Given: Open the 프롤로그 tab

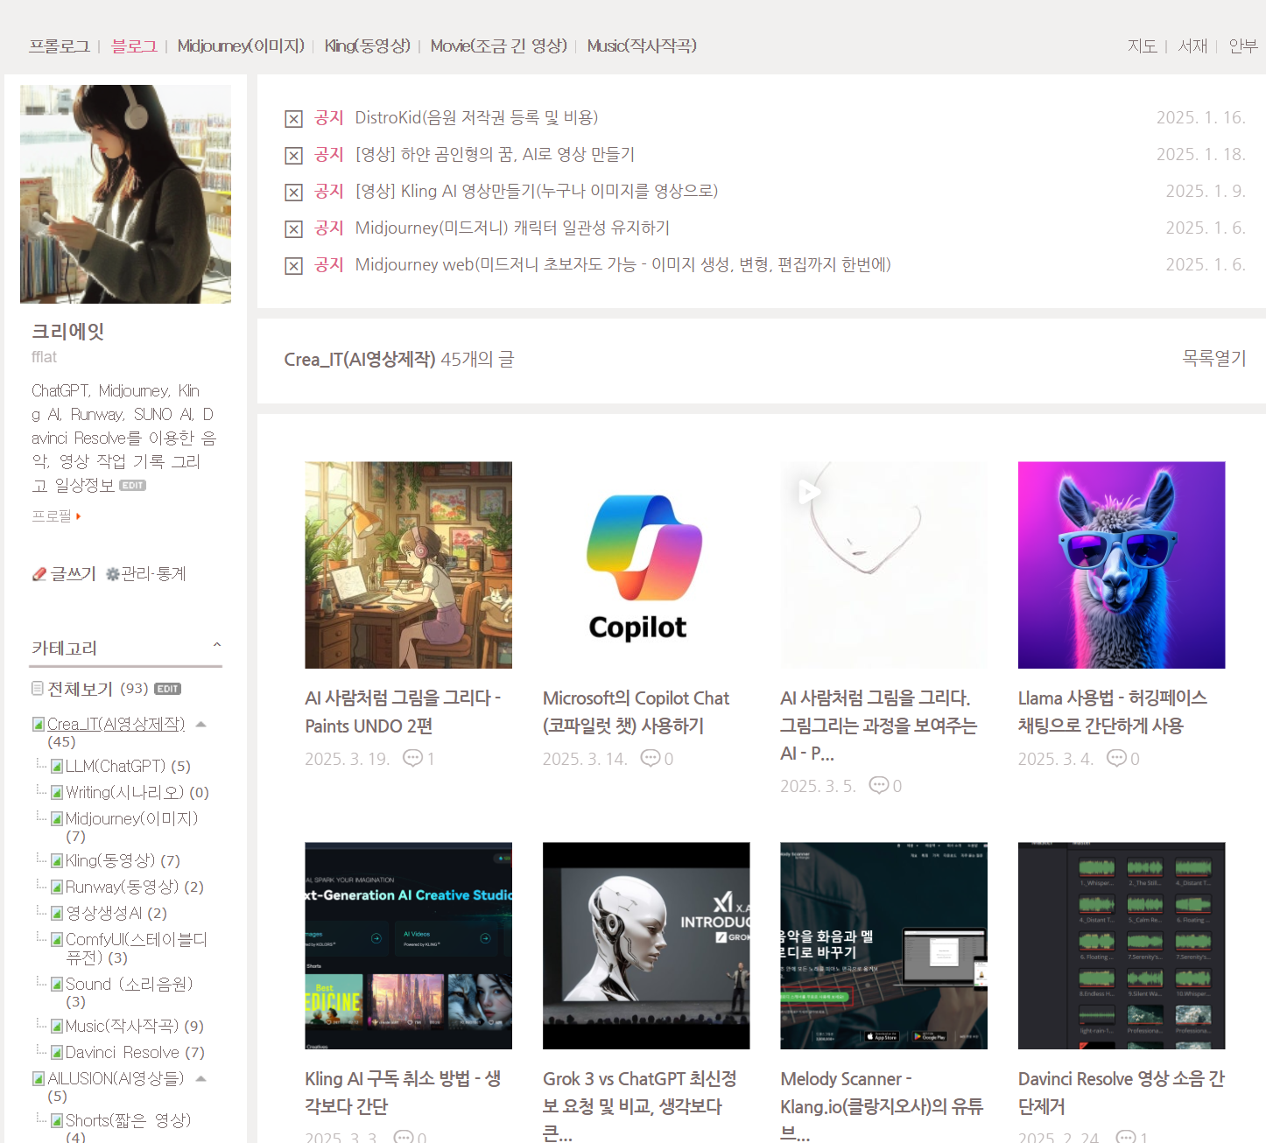Looking at the screenshot, I should pyautogui.click(x=60, y=46).
